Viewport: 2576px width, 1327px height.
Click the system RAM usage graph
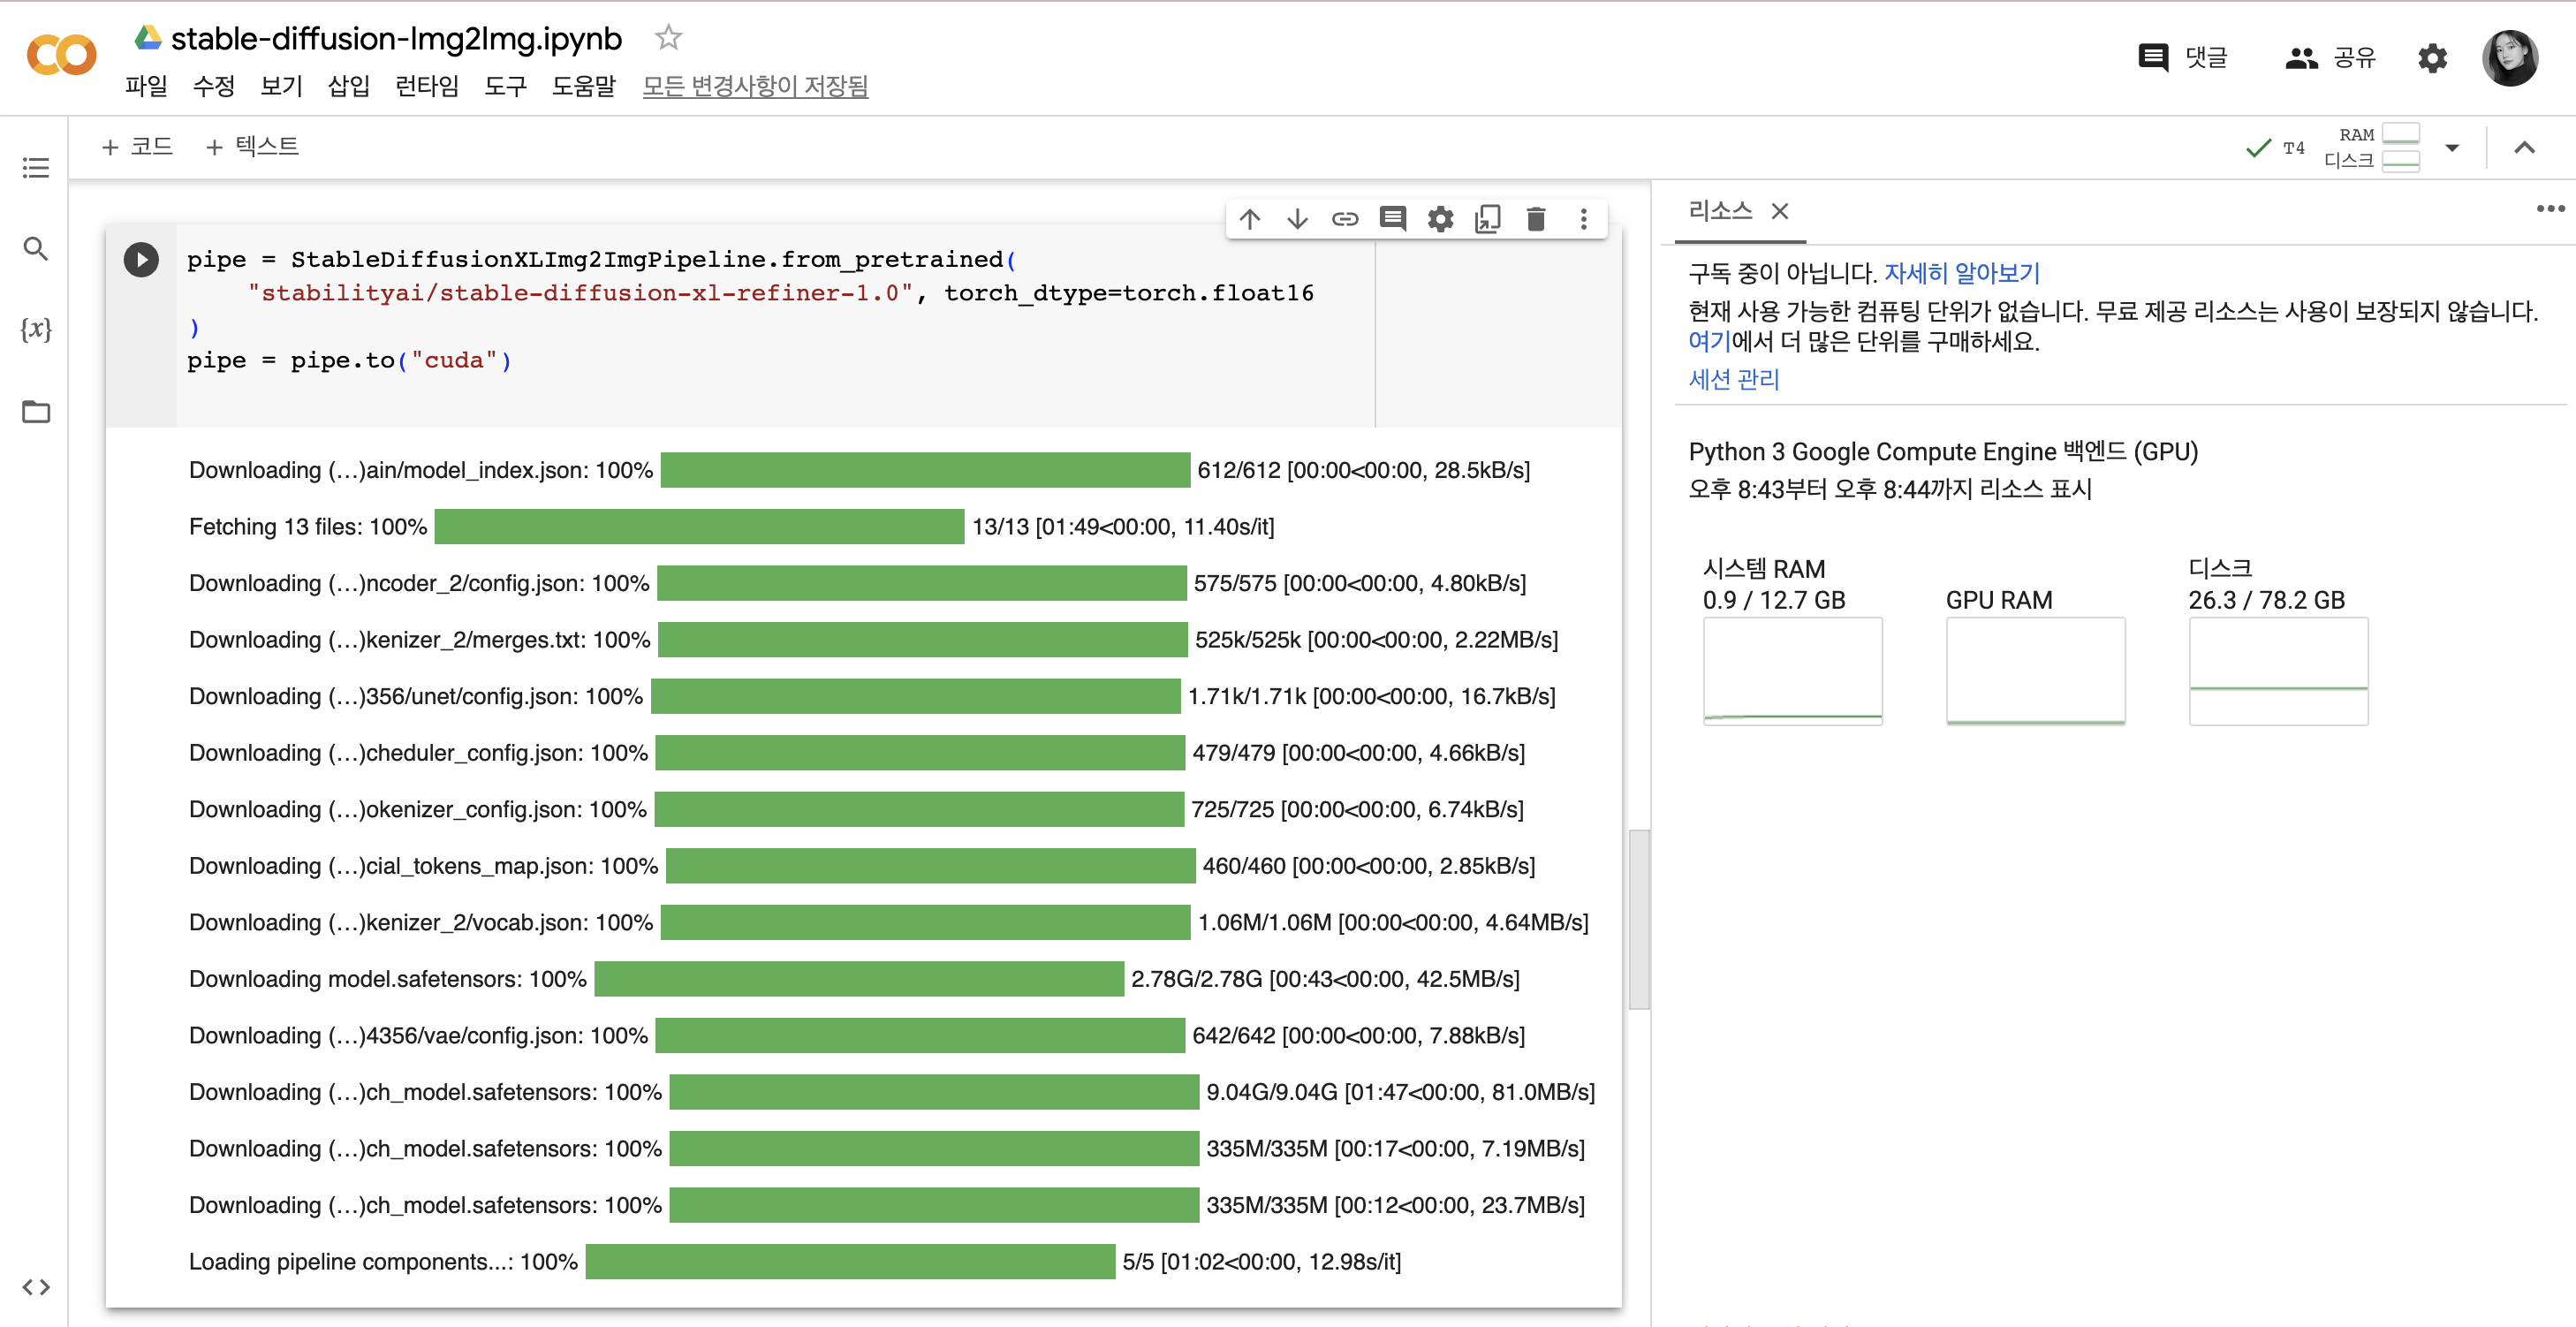[x=1793, y=671]
